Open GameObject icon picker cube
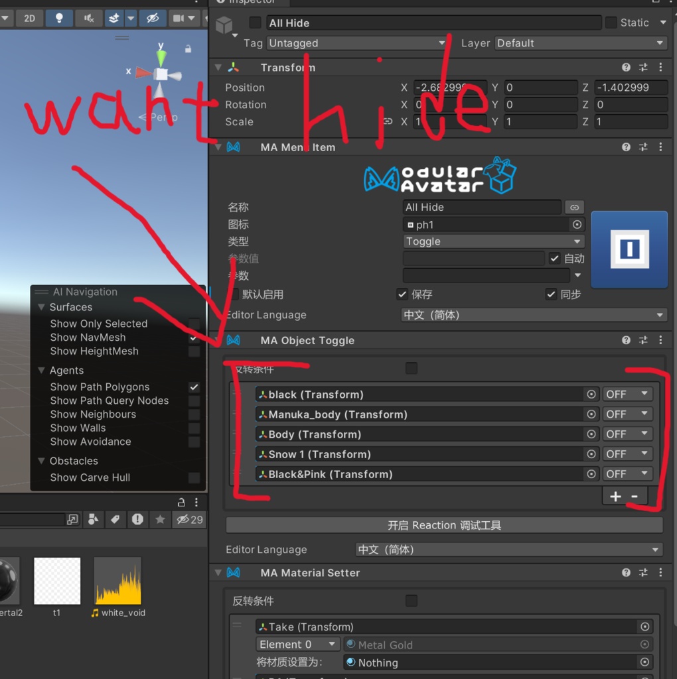Viewport: 677px width, 679px height. coord(224,25)
